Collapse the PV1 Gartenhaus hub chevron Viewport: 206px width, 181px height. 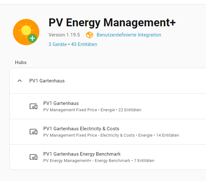(20, 81)
